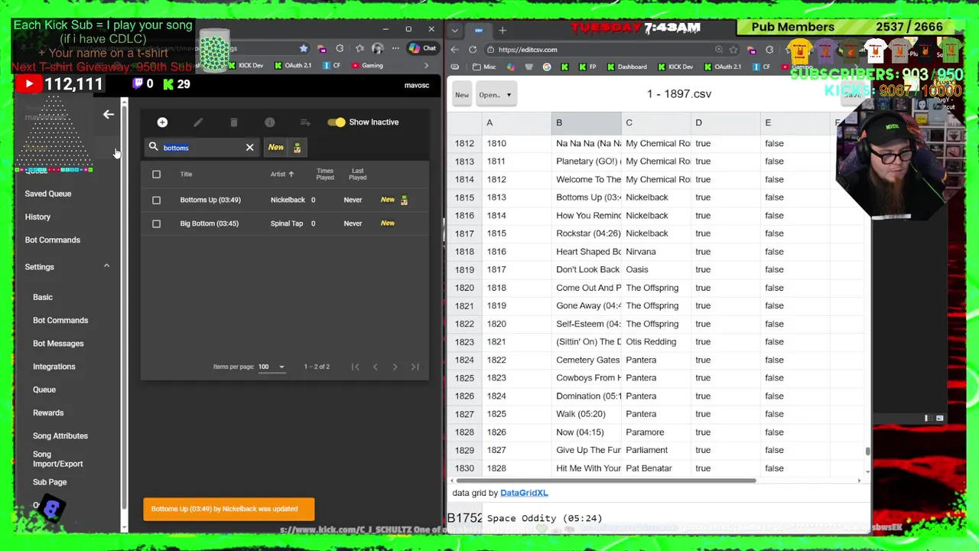Open KICK Dev bookmark in right browser
Viewport: 979px width, 551px height.
[675, 67]
